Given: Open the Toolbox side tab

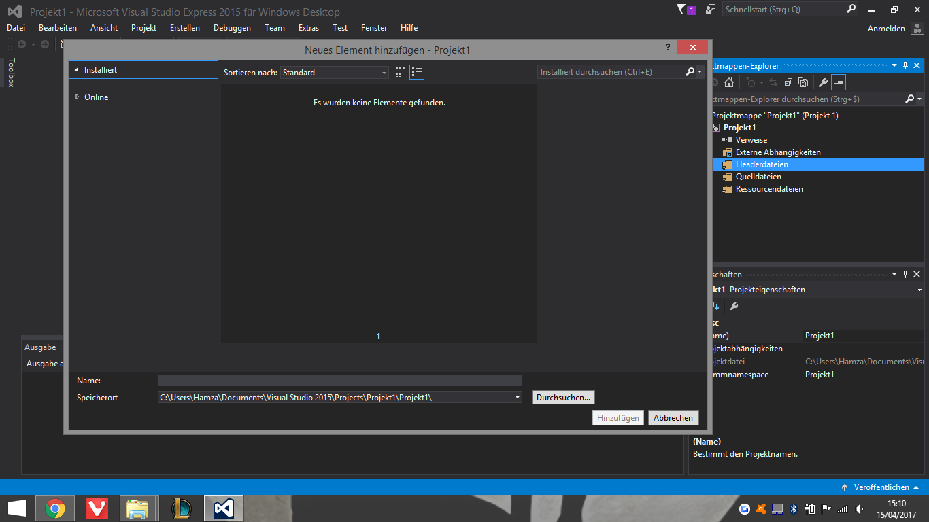Looking at the screenshot, I should pos(11,72).
